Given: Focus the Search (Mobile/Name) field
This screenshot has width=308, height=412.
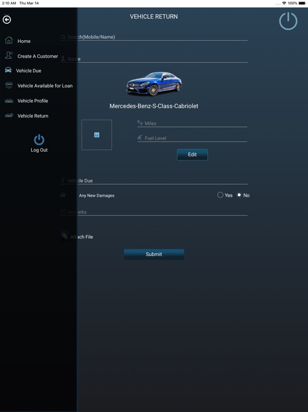Looking at the screenshot, I should click(x=154, y=37).
